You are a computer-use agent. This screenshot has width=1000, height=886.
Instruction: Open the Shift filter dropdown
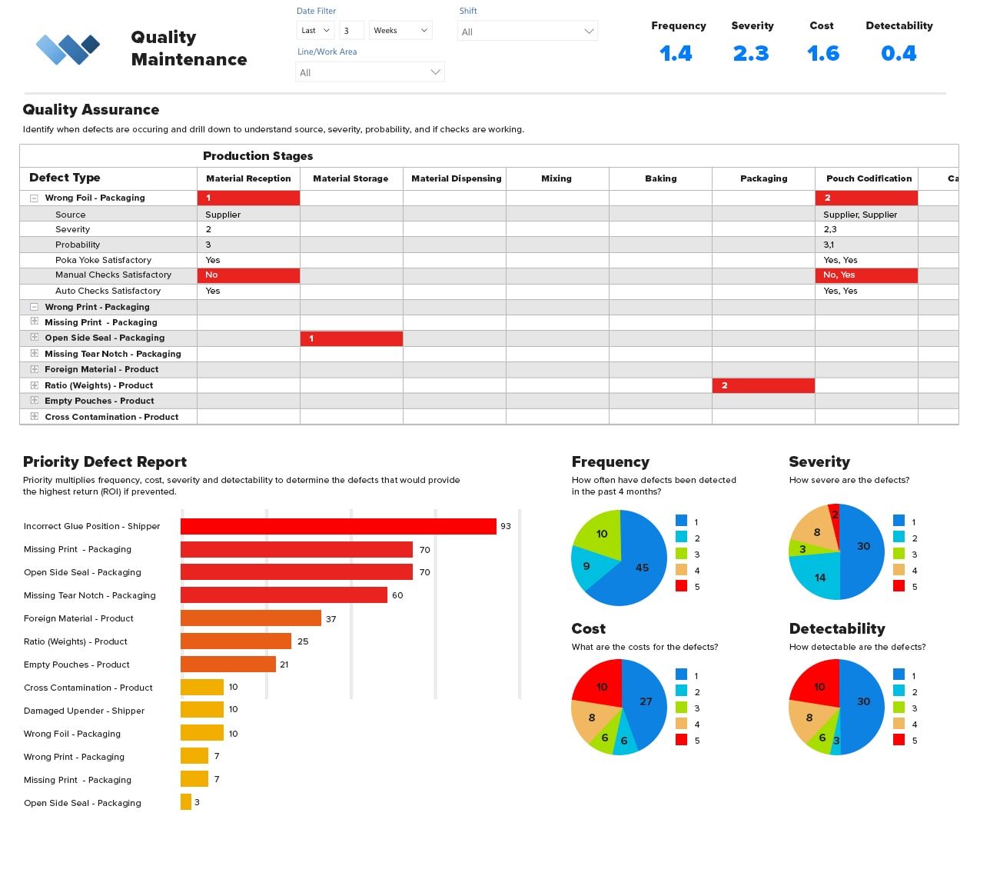(527, 32)
